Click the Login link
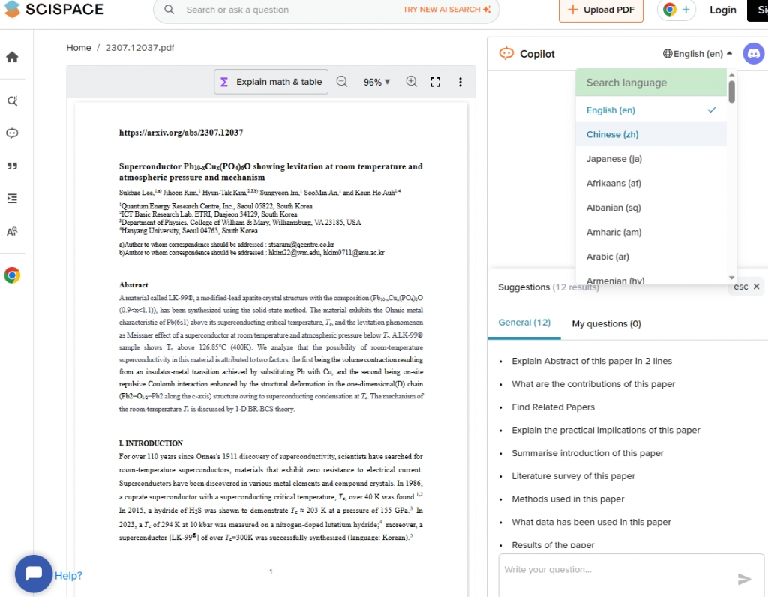The width and height of the screenshot is (768, 597). (x=722, y=10)
